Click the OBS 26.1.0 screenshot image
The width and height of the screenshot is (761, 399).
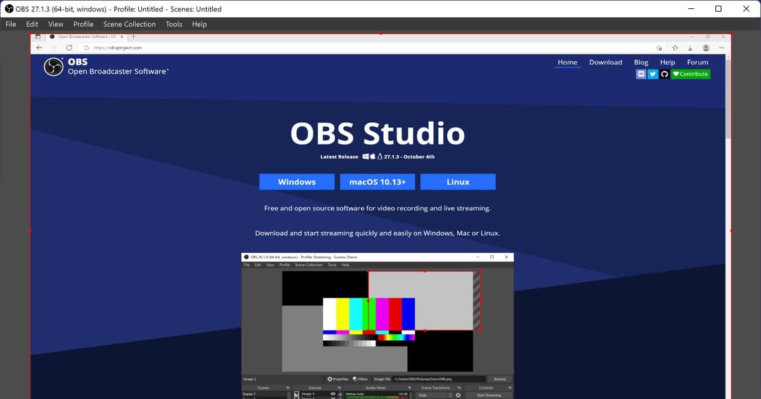(377, 326)
